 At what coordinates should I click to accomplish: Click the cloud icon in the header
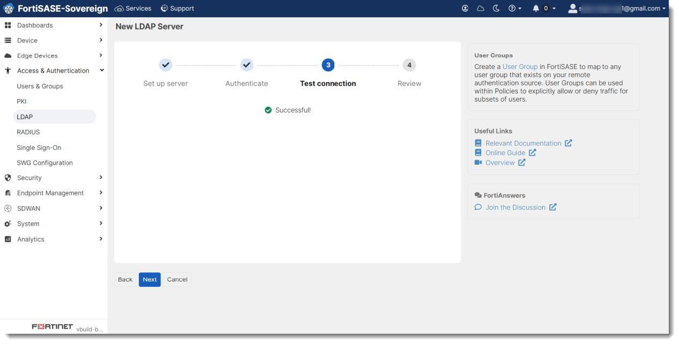point(480,9)
